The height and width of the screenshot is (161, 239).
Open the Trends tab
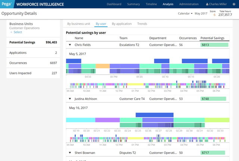(x=142, y=24)
